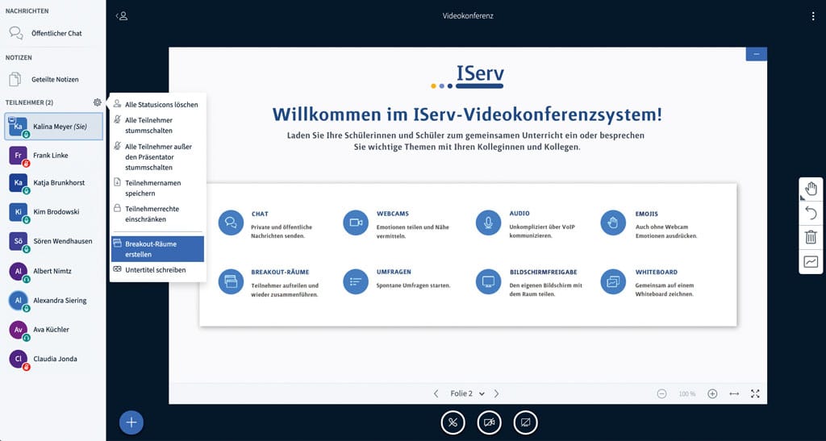Click the IServ logo on the slide
The height and width of the screenshot is (441, 826).
click(x=467, y=77)
